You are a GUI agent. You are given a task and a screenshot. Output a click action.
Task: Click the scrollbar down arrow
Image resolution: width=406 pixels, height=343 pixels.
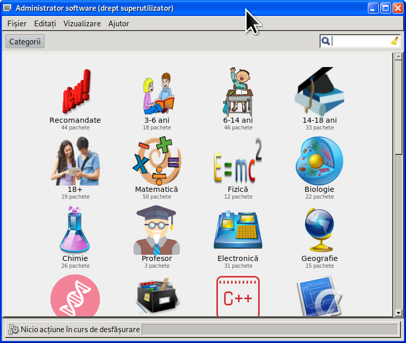tap(398, 313)
